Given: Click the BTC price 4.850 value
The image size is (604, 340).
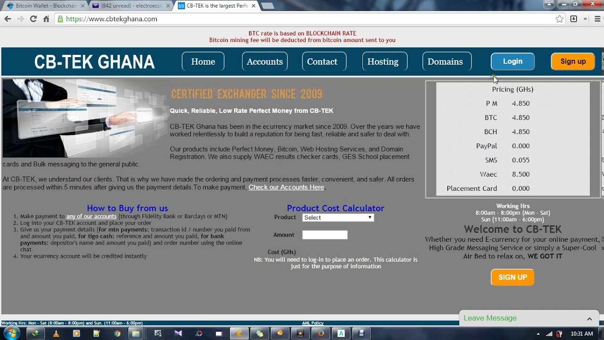Looking at the screenshot, I should (520, 118).
